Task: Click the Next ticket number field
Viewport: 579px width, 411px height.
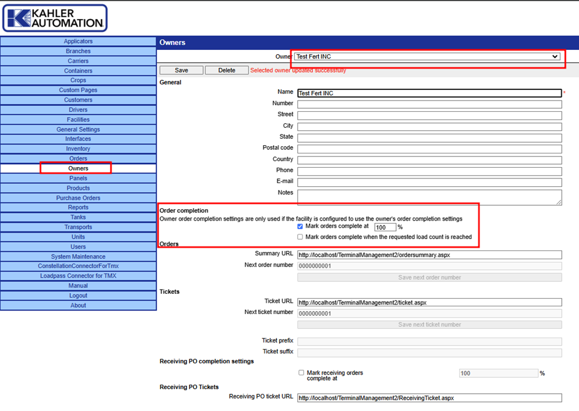Action: click(x=429, y=313)
